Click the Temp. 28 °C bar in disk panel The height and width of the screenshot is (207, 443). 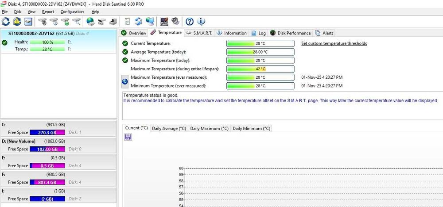(47, 49)
